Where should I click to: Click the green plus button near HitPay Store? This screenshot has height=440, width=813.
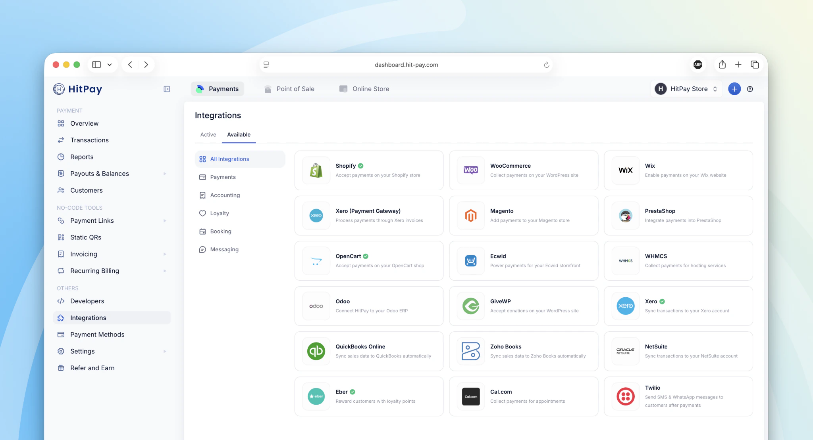pyautogui.click(x=734, y=89)
